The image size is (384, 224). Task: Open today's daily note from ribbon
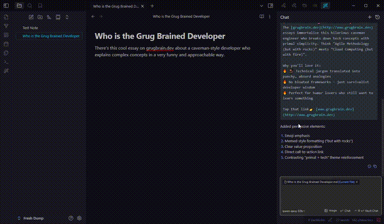click(6, 44)
